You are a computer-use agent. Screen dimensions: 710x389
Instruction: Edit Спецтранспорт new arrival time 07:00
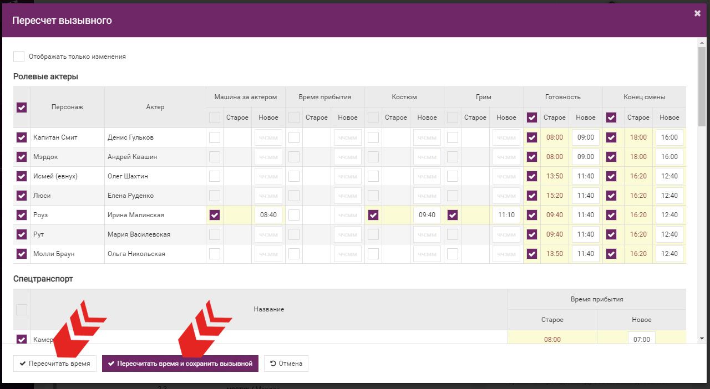coord(641,339)
